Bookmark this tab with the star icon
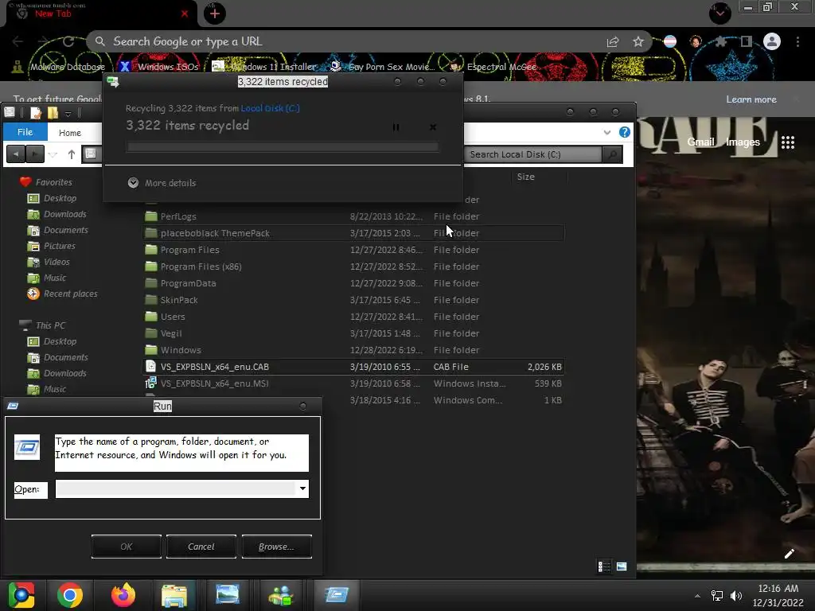Screen dimensions: 815x611 (x=638, y=42)
